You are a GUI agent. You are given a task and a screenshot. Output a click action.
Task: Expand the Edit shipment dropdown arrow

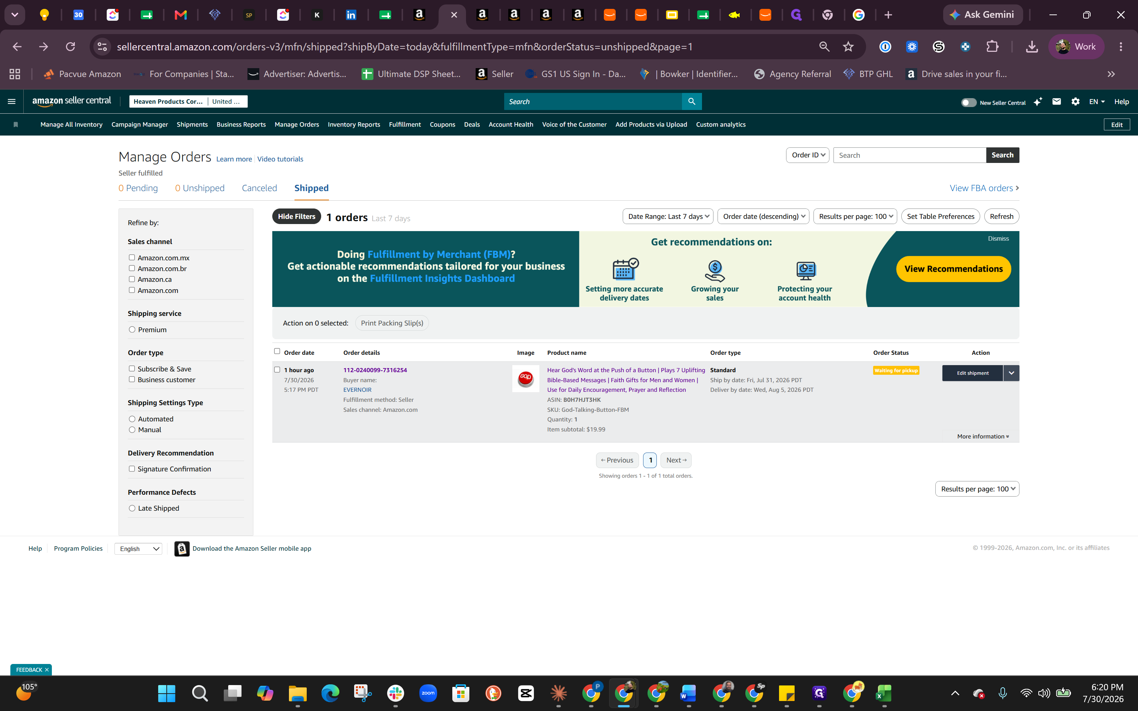point(1011,373)
